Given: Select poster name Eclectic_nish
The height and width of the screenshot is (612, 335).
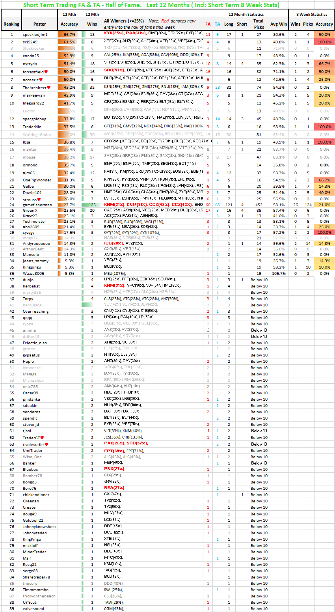Looking at the screenshot, I should point(35,343).
